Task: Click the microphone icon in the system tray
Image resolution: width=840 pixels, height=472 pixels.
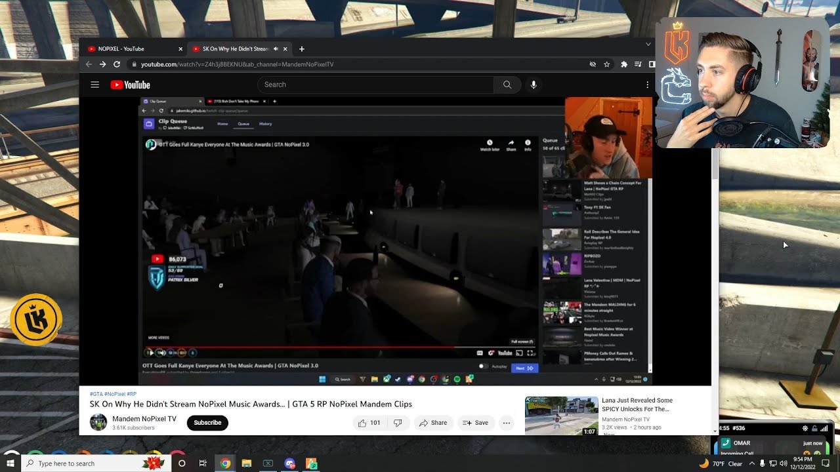Action: pyautogui.click(x=762, y=463)
